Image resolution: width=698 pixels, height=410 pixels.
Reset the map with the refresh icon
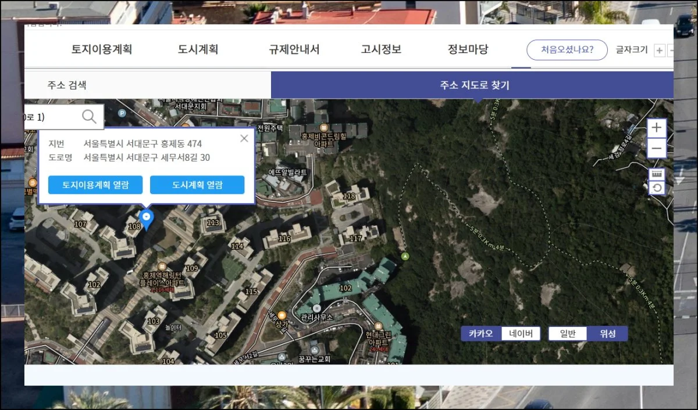657,188
